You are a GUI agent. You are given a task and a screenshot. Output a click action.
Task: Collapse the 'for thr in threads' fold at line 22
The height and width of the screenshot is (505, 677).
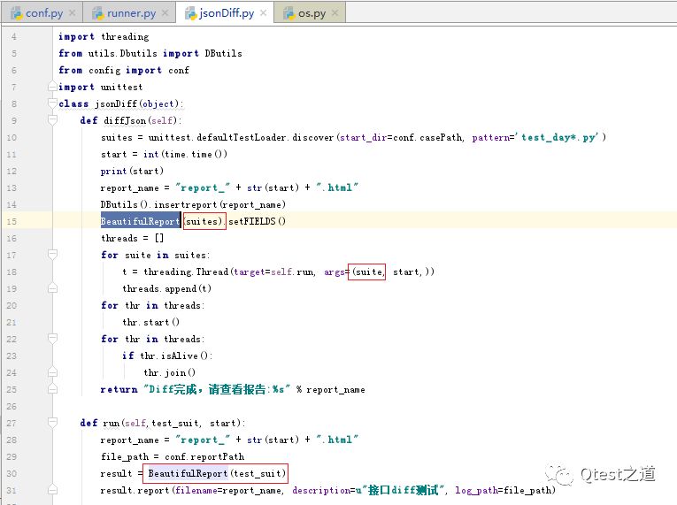52,339
